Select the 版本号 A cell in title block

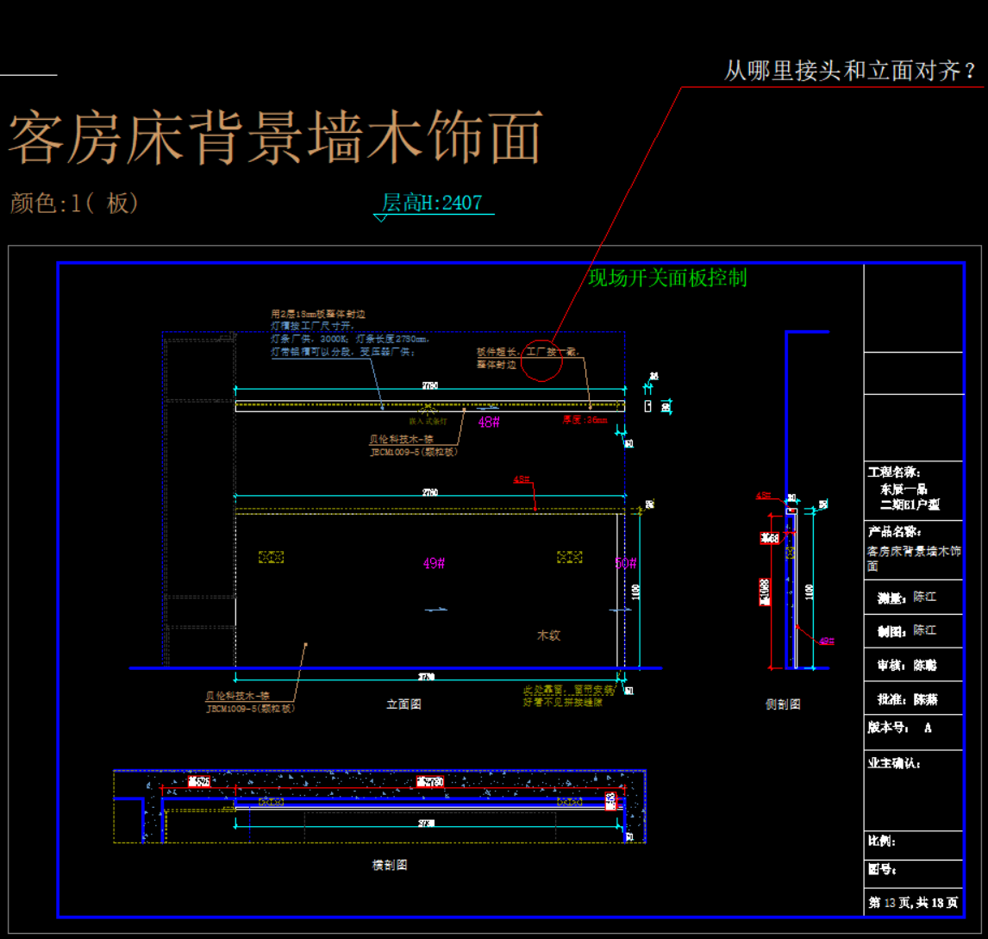point(900,728)
